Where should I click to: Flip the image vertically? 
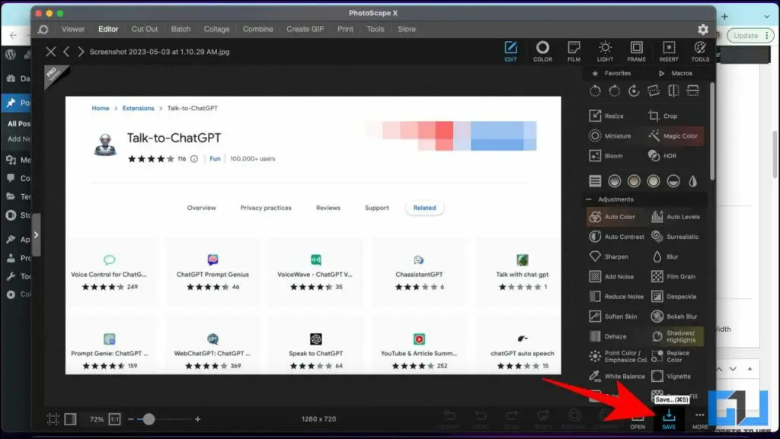[x=692, y=91]
